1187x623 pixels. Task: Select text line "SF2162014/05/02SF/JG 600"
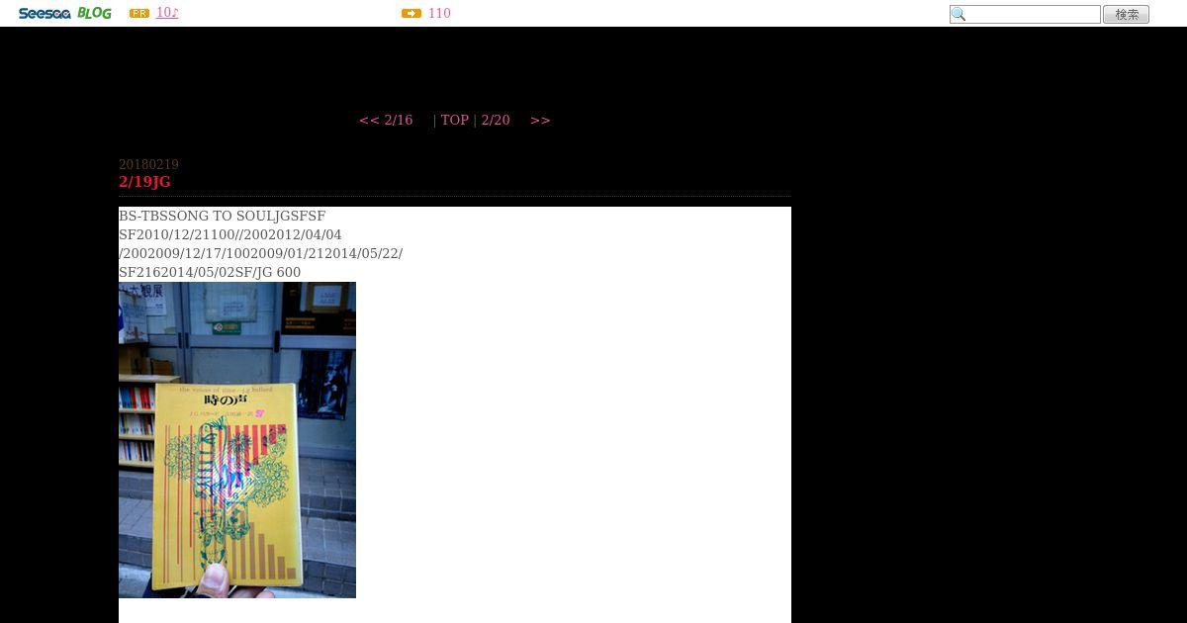(x=210, y=272)
